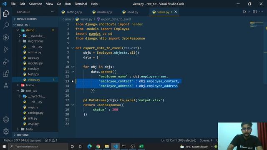Open the Excel icon in the taskbar
Viewport: 267px width, 150px height.
(x=141, y=146)
